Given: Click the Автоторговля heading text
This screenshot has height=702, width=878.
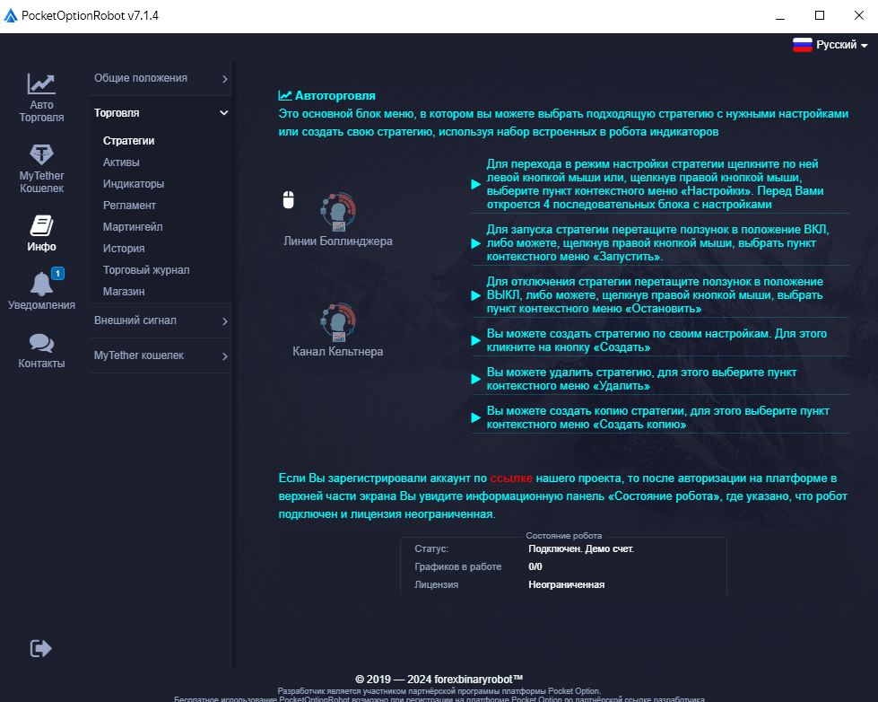Looking at the screenshot, I should tap(335, 96).
